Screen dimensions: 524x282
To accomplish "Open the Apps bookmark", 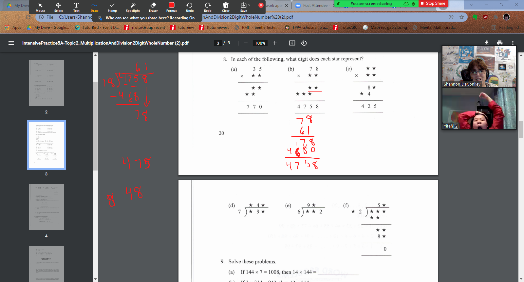I will click(13, 28).
